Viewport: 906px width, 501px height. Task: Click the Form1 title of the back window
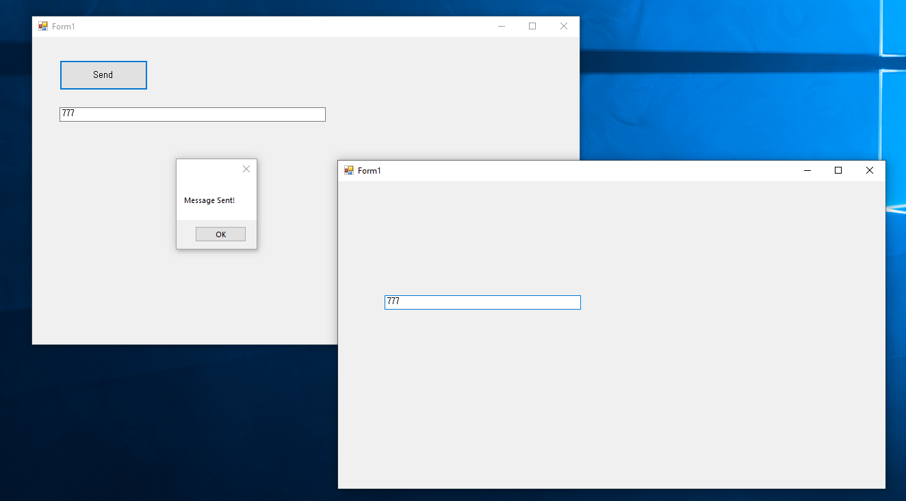click(x=64, y=27)
